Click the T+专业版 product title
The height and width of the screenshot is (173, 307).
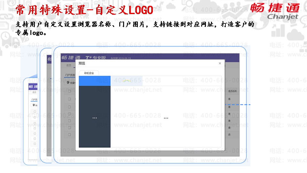96,57
